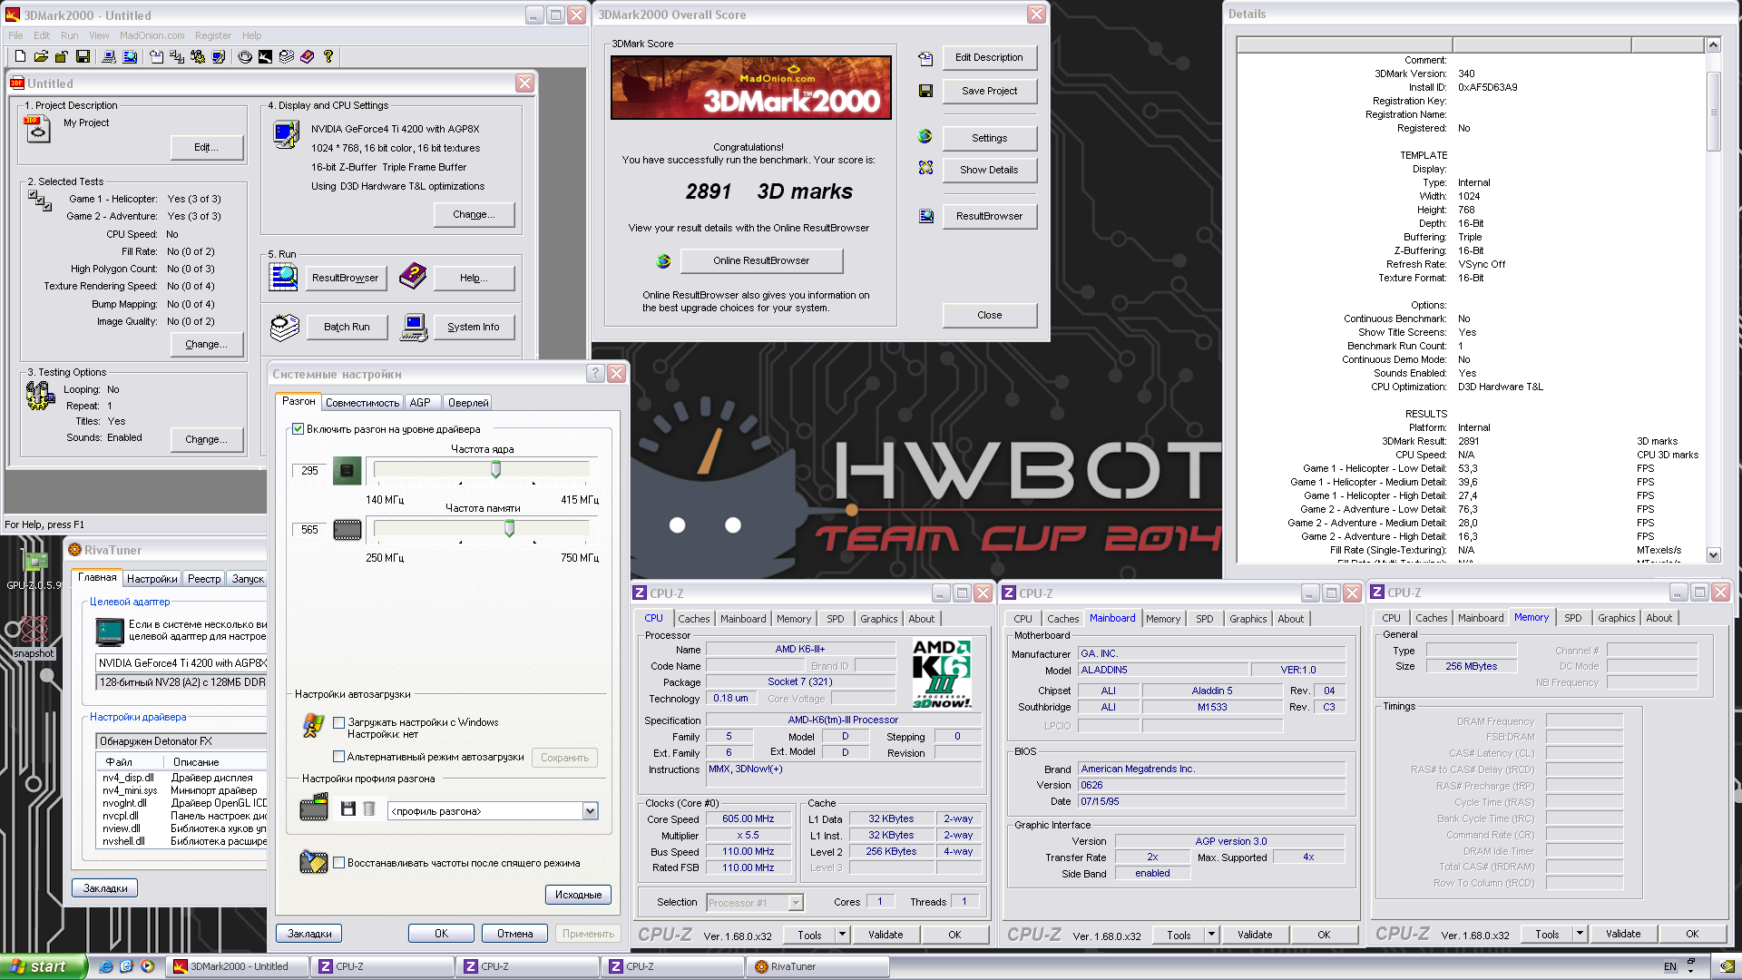1742x980 pixels.
Task: Click EN language indicator in system tray
Action: coord(1670,966)
